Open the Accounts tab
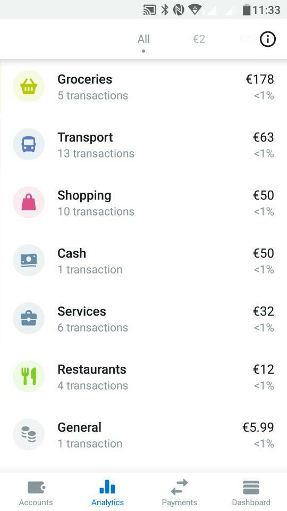 point(36,493)
